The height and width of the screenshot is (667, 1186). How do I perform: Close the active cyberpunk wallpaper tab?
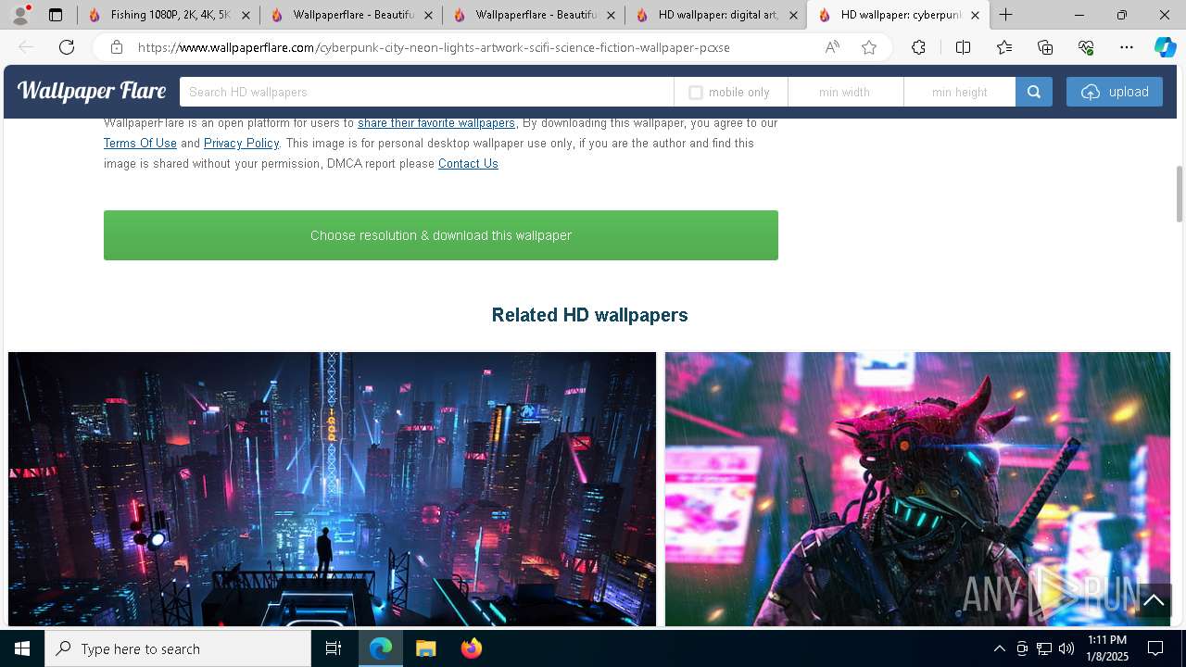point(975,15)
